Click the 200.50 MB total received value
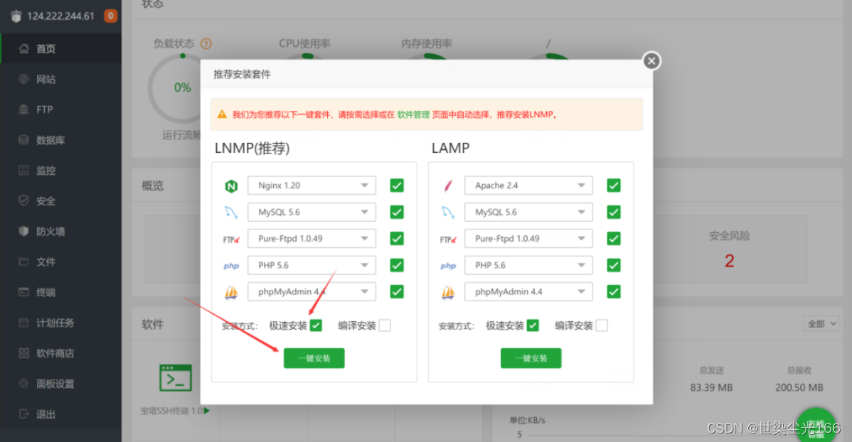 pyautogui.click(x=799, y=388)
